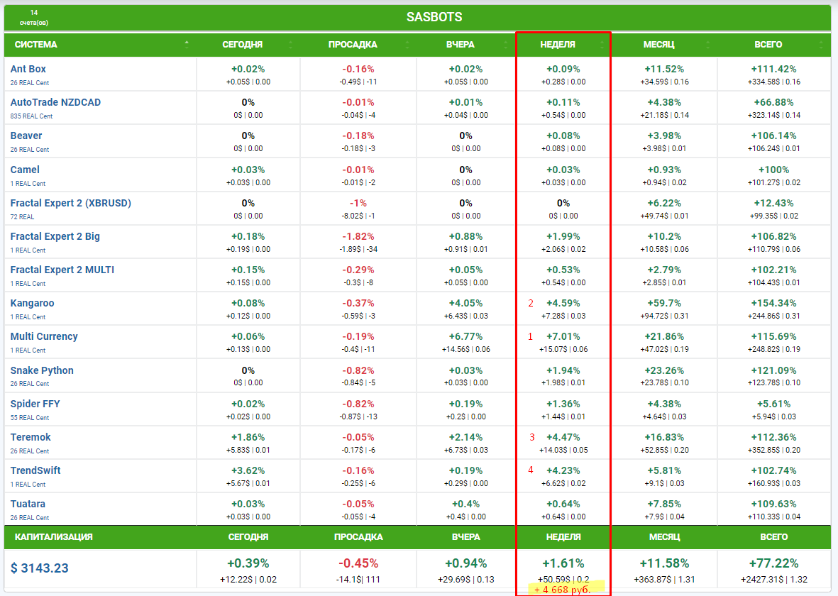The height and width of the screenshot is (596, 838).
Task: Click the sort arrow in СИСТЕМА header
Action: [x=187, y=43]
